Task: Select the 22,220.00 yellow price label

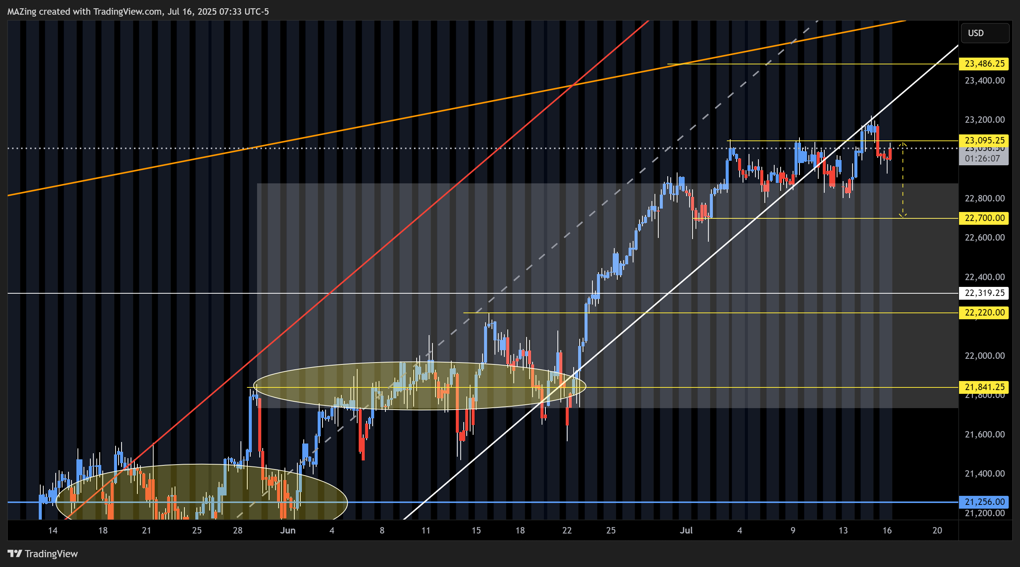Action: [984, 312]
